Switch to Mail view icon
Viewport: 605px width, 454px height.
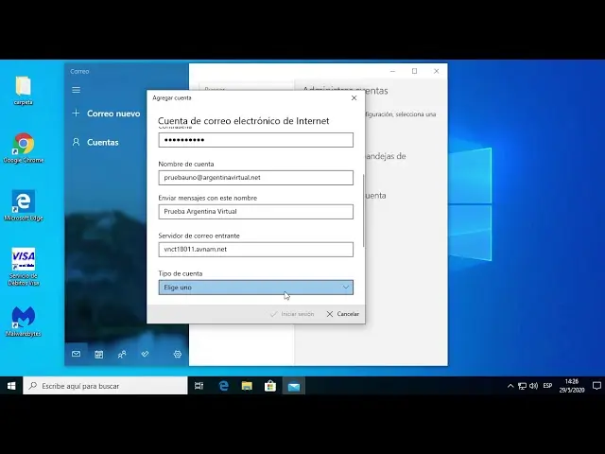click(x=76, y=354)
